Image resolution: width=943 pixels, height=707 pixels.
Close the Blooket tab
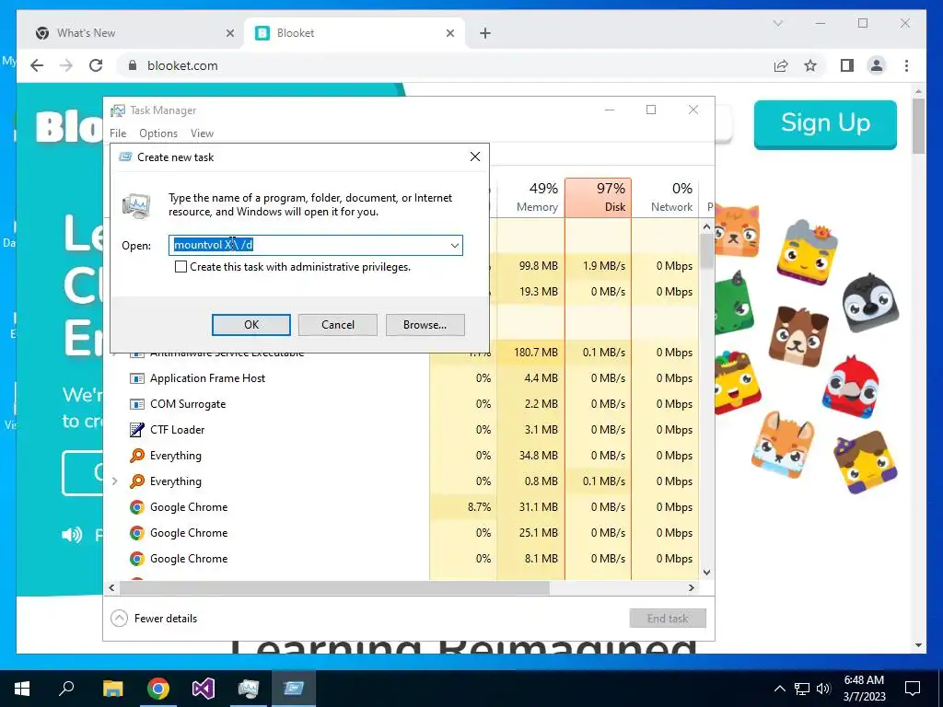[x=449, y=33]
